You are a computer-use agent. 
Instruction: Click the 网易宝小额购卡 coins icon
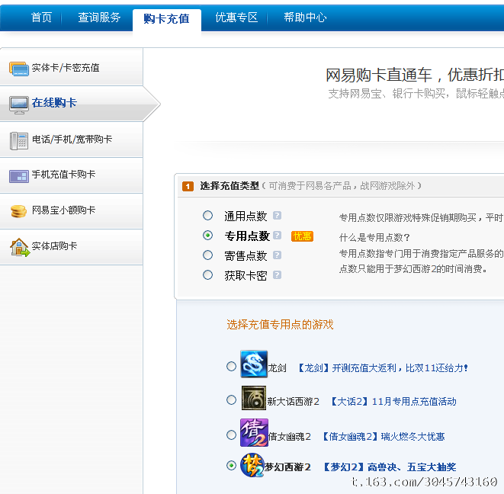(18, 211)
